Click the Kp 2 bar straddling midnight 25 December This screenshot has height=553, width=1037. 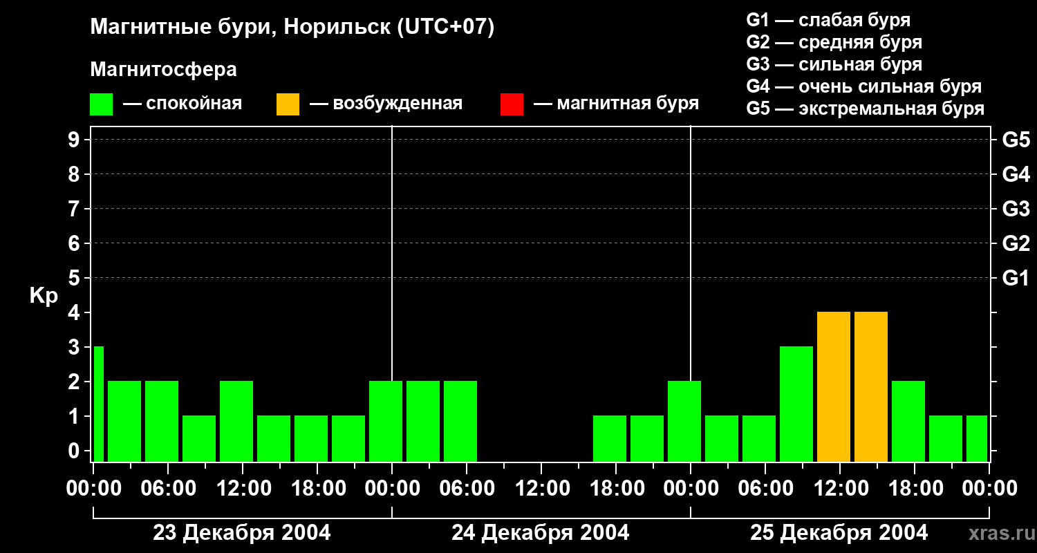click(684, 421)
